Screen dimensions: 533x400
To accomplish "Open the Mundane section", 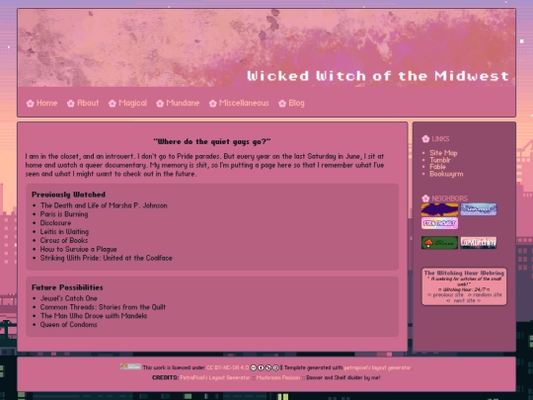I will click(183, 103).
